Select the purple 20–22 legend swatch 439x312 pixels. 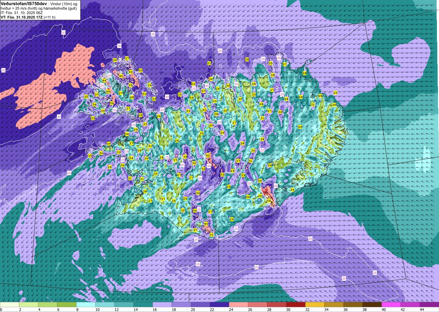pos(200,304)
